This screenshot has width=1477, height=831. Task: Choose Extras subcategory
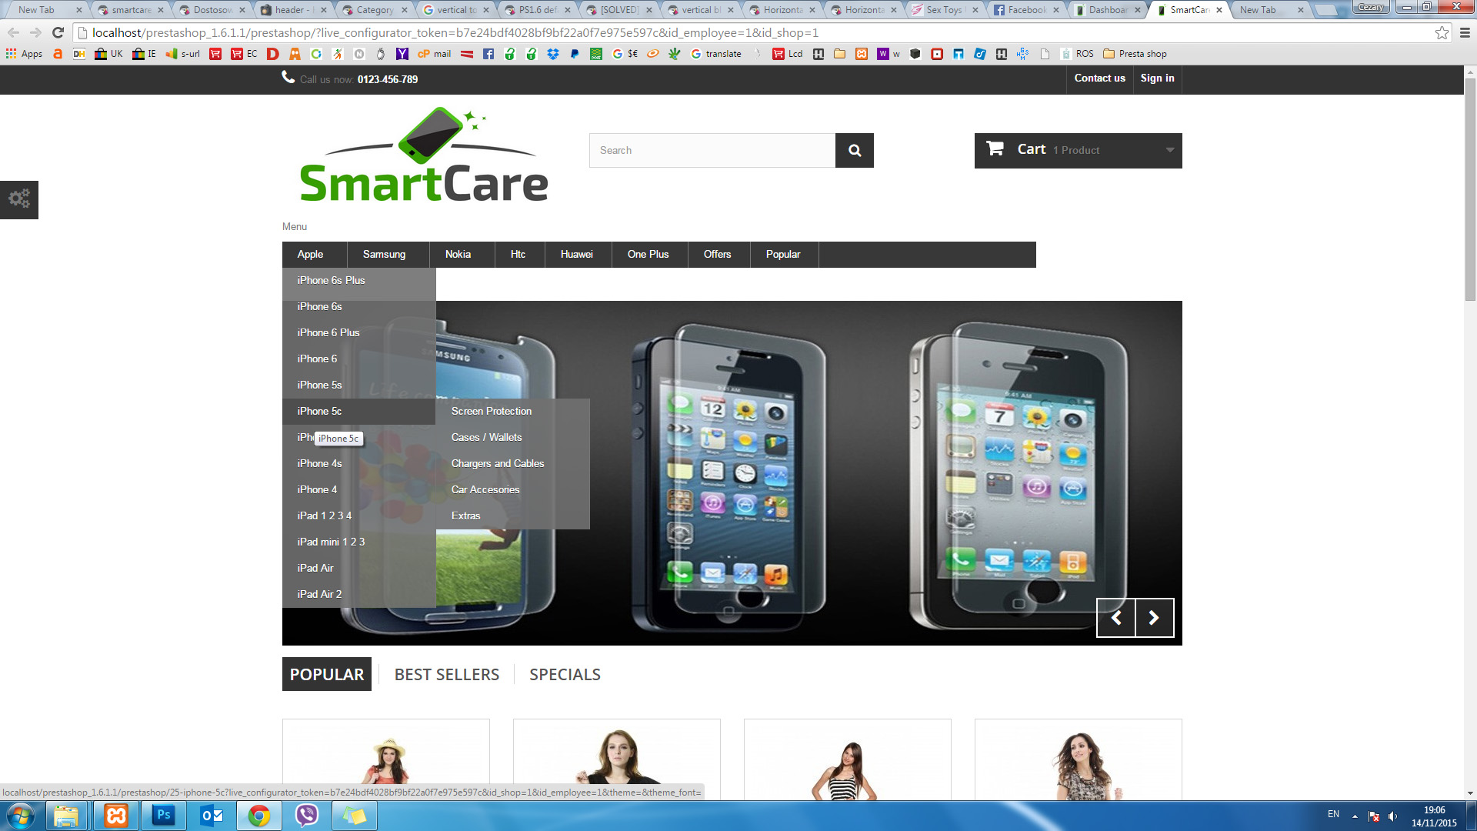coord(513,516)
